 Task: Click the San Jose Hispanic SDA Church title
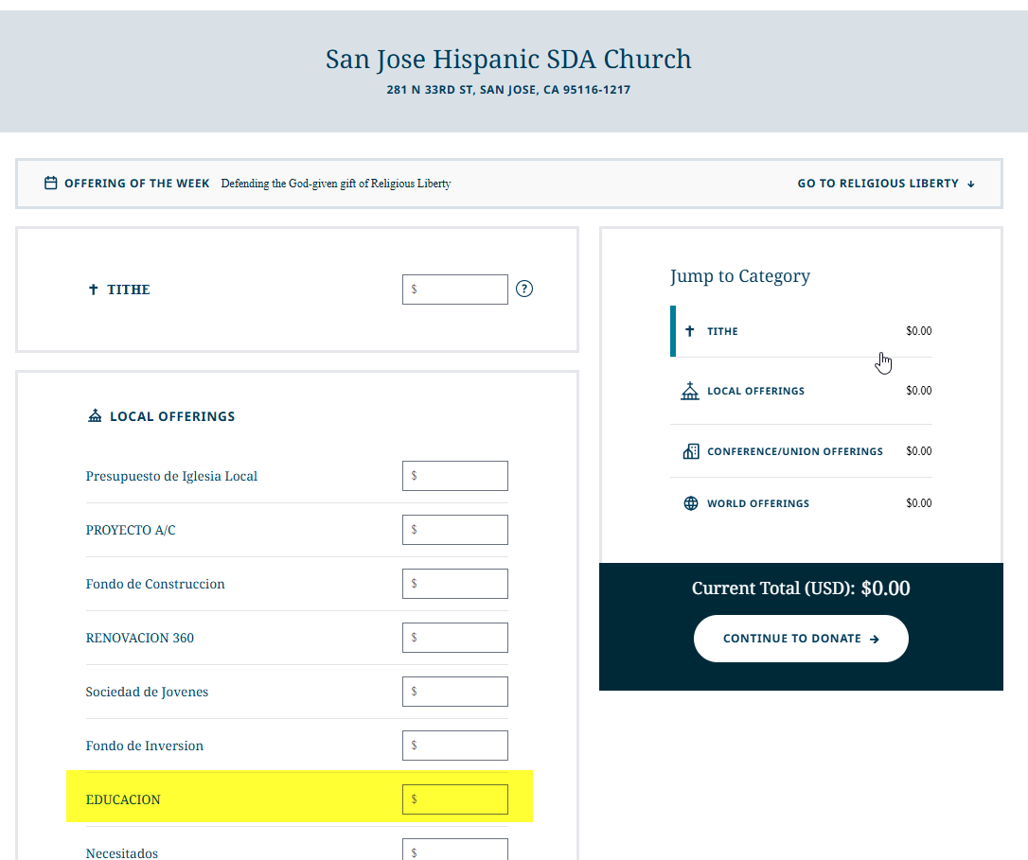[508, 59]
